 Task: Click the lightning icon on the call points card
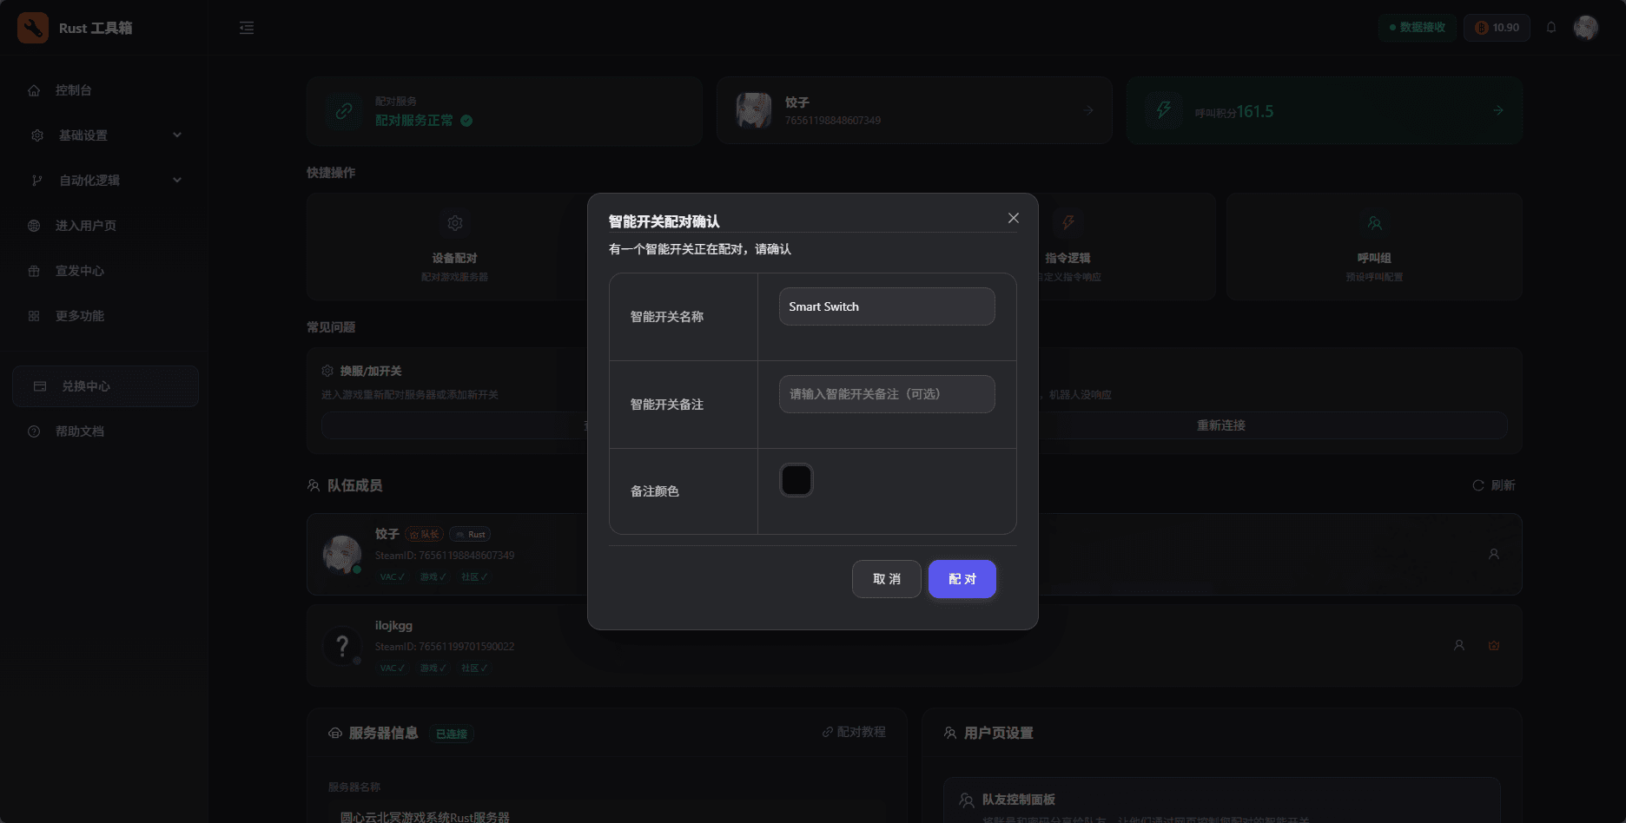click(1163, 110)
